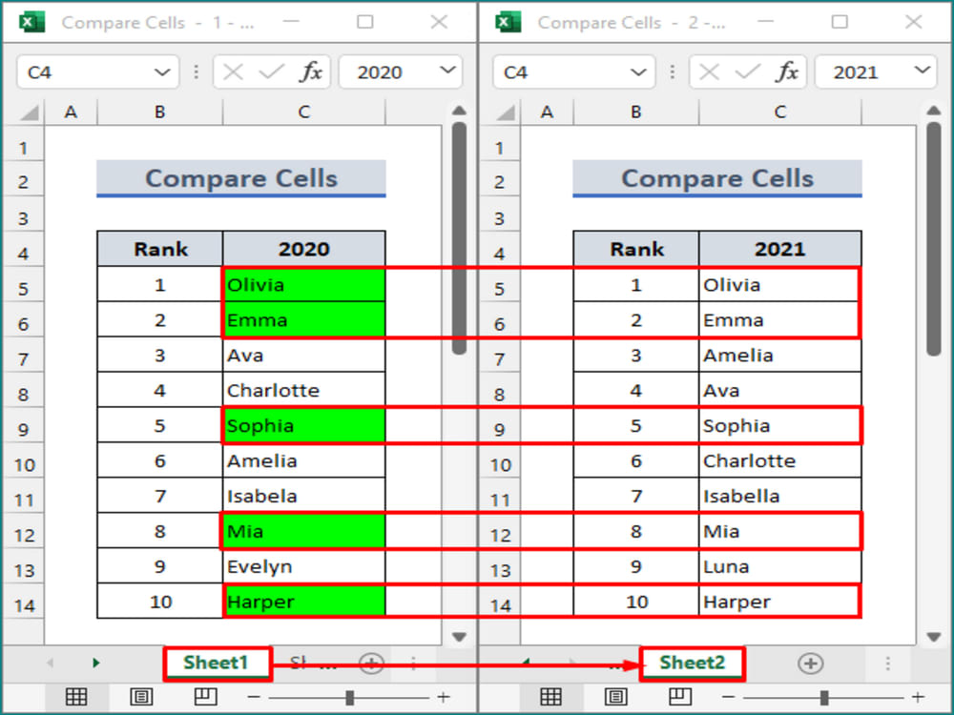Click scroll down arrow in left window
Image resolution: width=954 pixels, height=715 pixels.
[x=459, y=636]
